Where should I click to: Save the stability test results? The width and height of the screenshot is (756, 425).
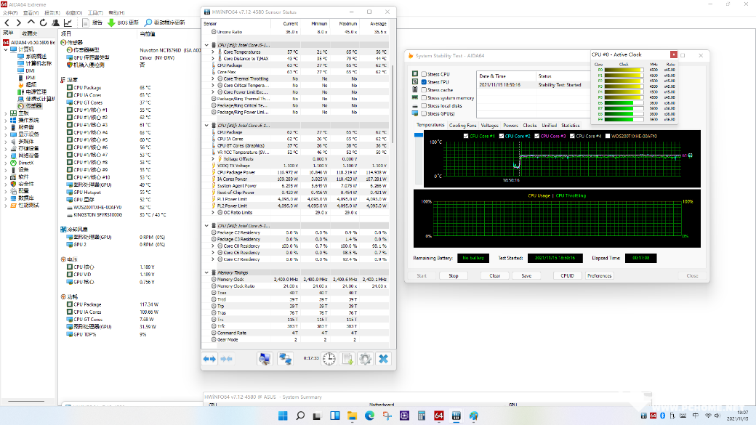click(x=526, y=276)
